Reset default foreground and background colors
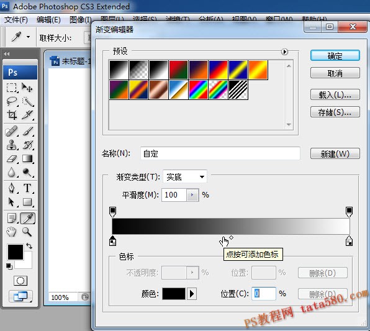 9,266
